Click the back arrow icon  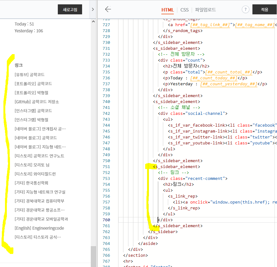click(108, 9)
